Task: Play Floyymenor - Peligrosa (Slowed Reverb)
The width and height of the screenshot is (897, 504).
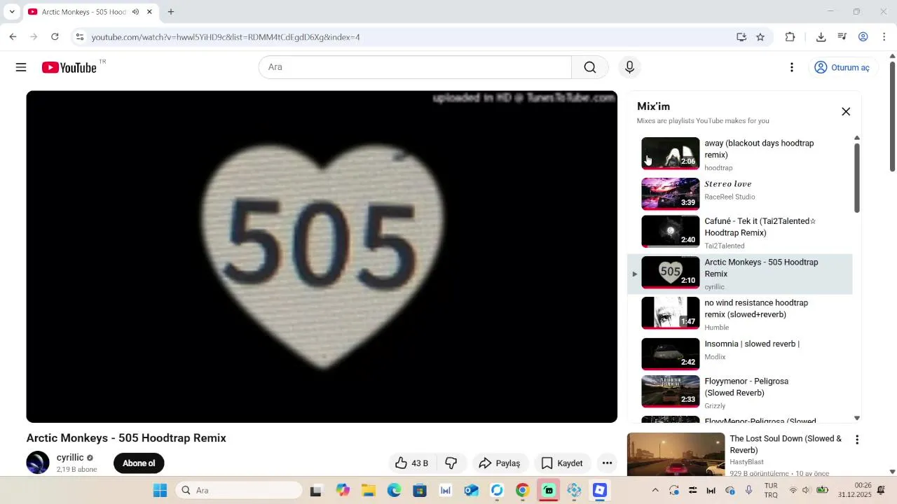Action: coord(740,393)
